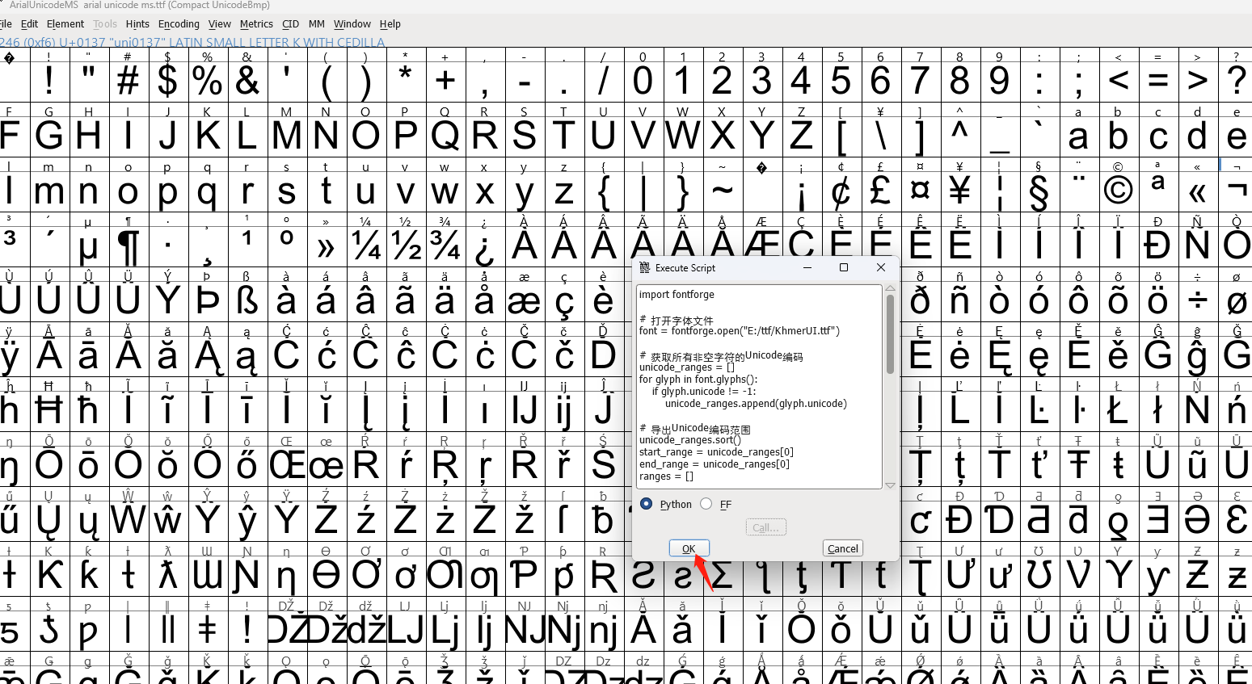Image resolution: width=1252 pixels, height=684 pixels.
Task: Click the Execute Script dialog title icon
Action: [x=644, y=267]
